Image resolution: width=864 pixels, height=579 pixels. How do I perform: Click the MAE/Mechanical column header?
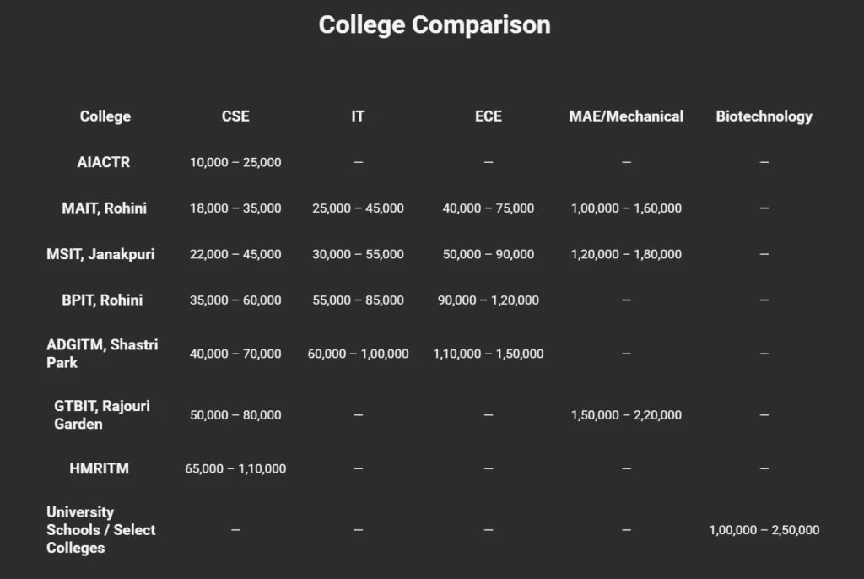pos(626,116)
